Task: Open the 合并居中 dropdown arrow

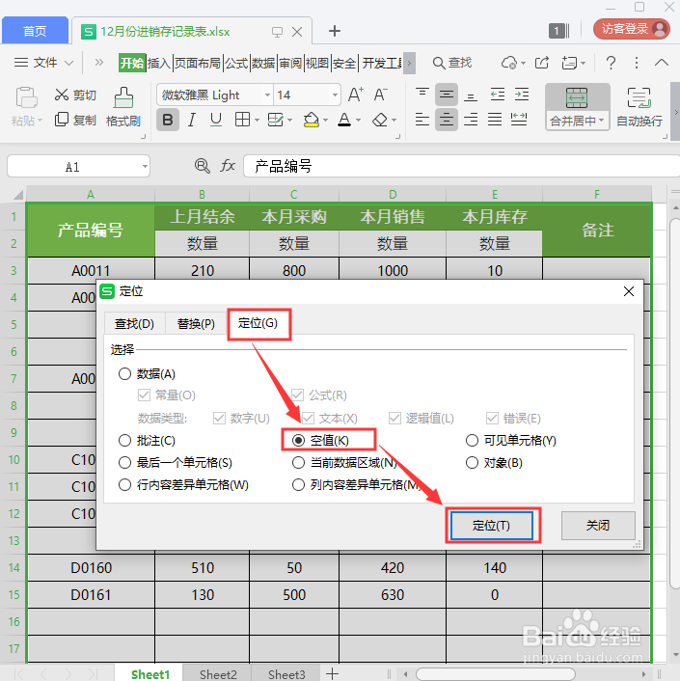Action: click(x=602, y=121)
